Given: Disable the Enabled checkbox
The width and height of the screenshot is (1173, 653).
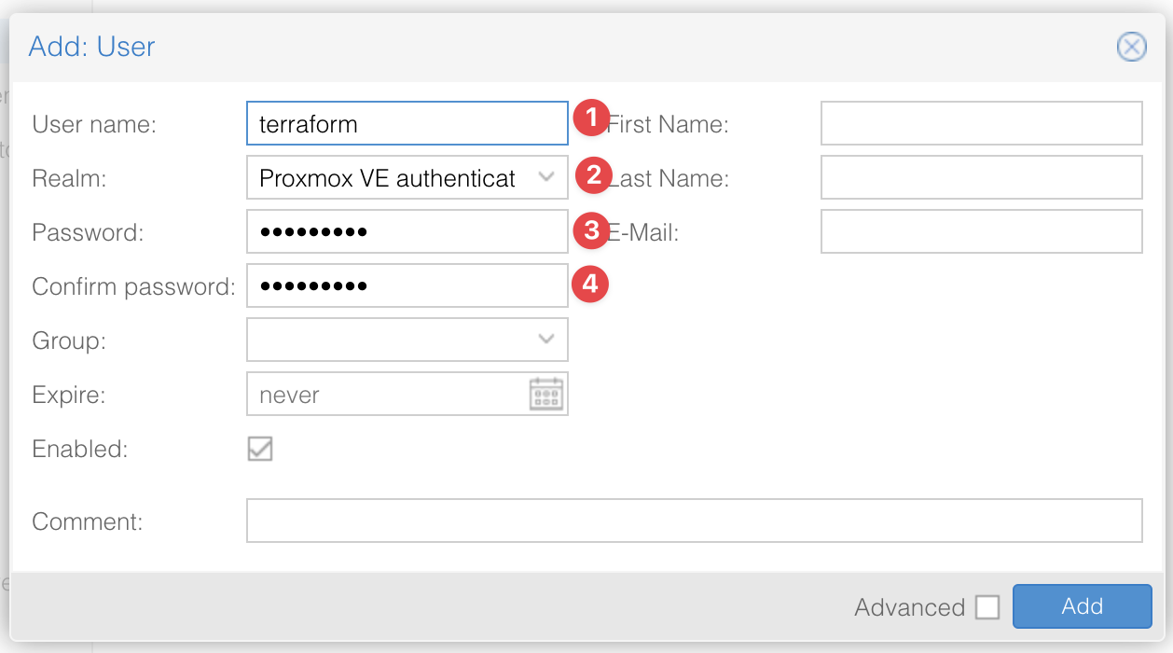Looking at the screenshot, I should click(x=259, y=449).
